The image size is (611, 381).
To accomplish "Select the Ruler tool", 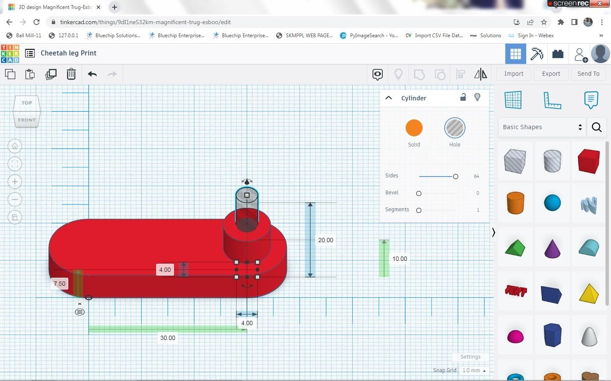I will point(552,100).
